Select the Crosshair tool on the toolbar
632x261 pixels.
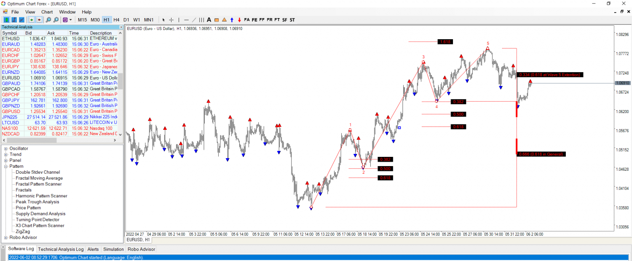click(171, 19)
